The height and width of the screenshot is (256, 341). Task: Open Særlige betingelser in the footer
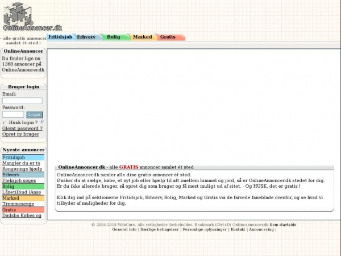[x=160, y=229]
